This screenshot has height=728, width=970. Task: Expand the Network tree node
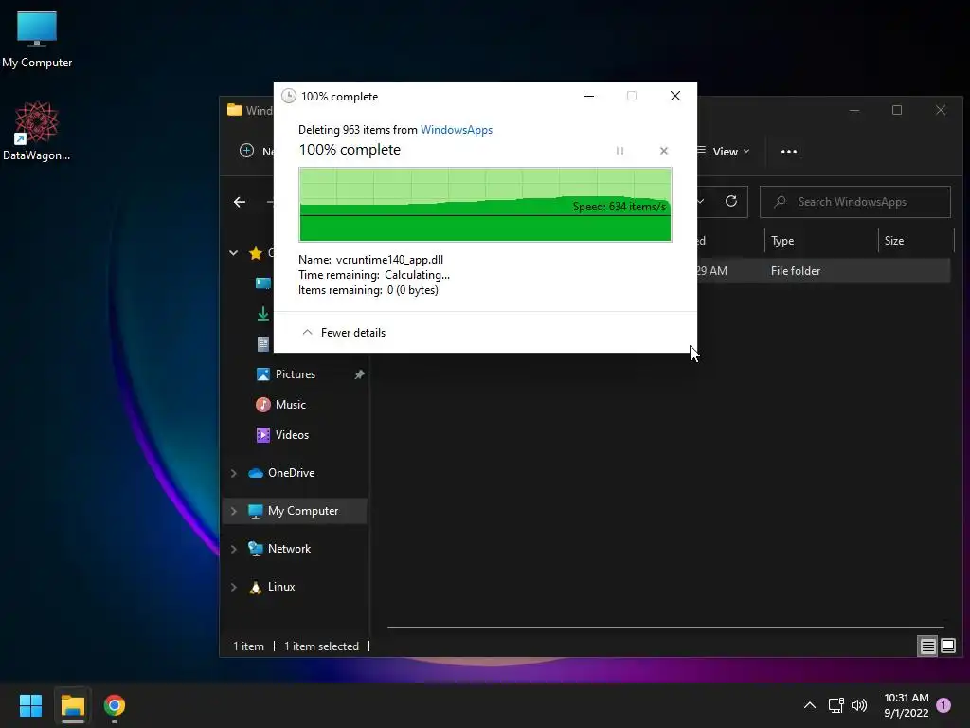pos(233,549)
